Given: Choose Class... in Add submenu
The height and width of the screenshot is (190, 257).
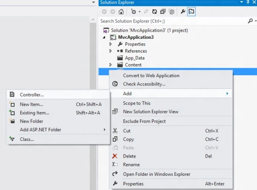Looking at the screenshot, I should [x=58, y=139].
